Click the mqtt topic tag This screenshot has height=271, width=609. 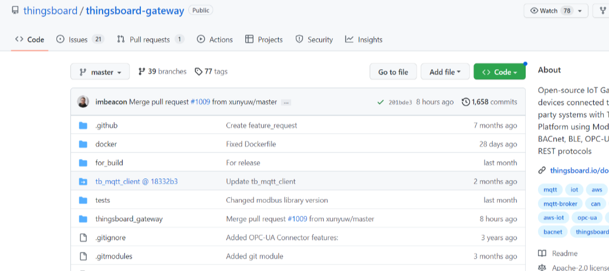tap(550, 189)
